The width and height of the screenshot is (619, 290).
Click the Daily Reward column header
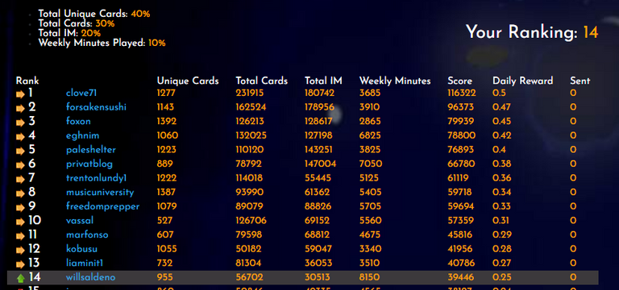pos(522,81)
